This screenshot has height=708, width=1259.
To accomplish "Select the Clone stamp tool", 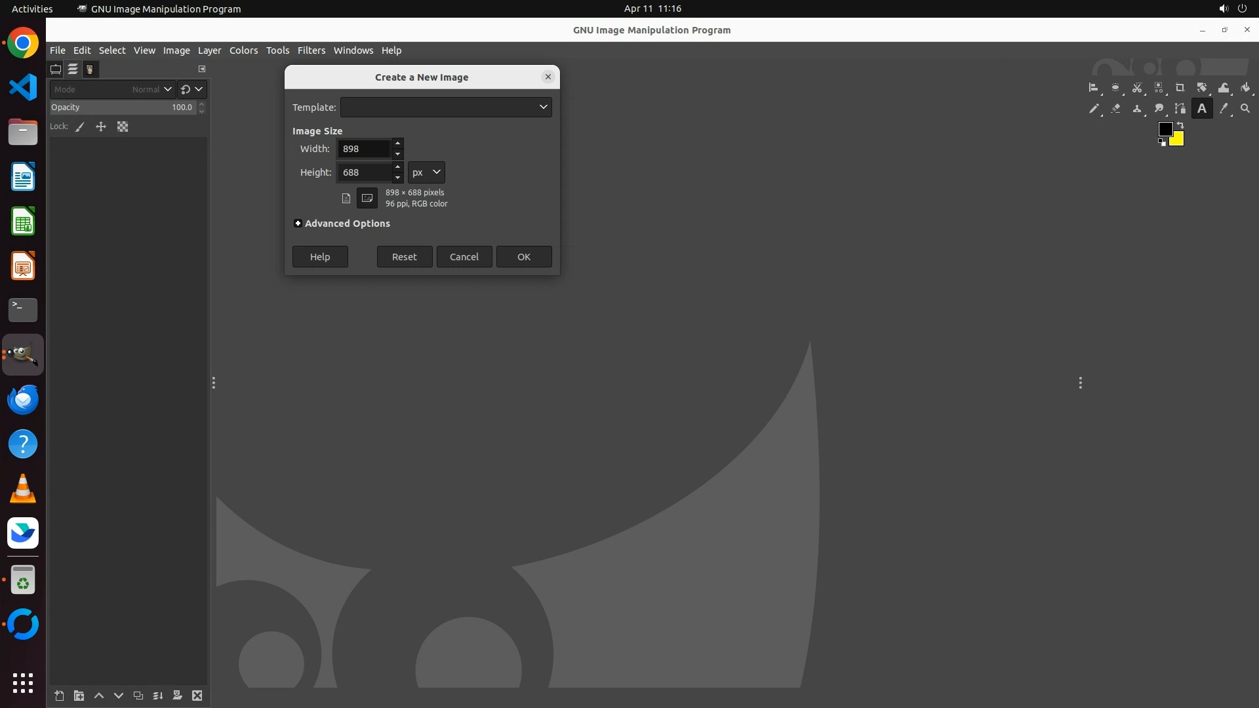I will [1137, 109].
